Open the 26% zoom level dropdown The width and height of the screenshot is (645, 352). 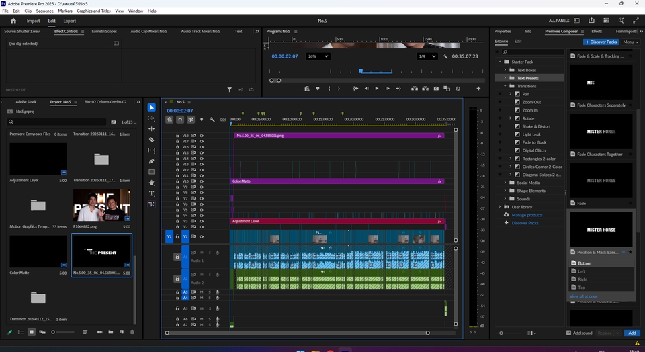click(318, 56)
